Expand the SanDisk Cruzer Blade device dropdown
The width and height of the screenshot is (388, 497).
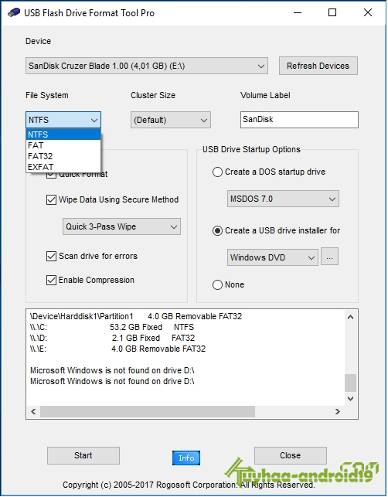click(147, 66)
